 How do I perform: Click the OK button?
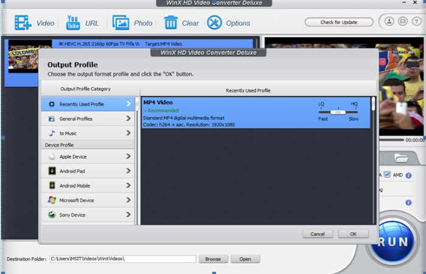353,234
